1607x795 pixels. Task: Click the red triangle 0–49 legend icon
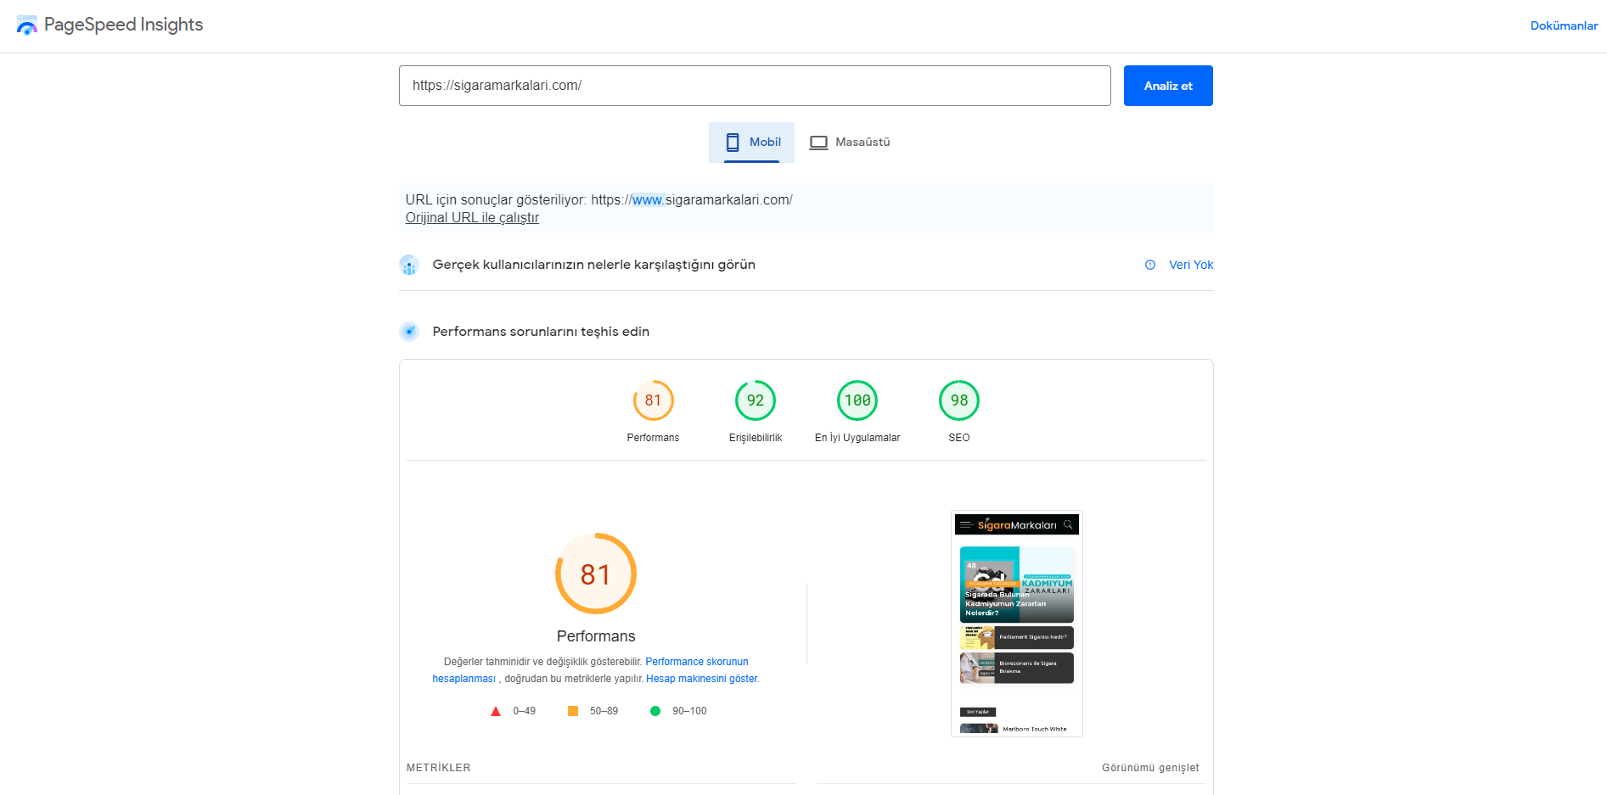496,711
